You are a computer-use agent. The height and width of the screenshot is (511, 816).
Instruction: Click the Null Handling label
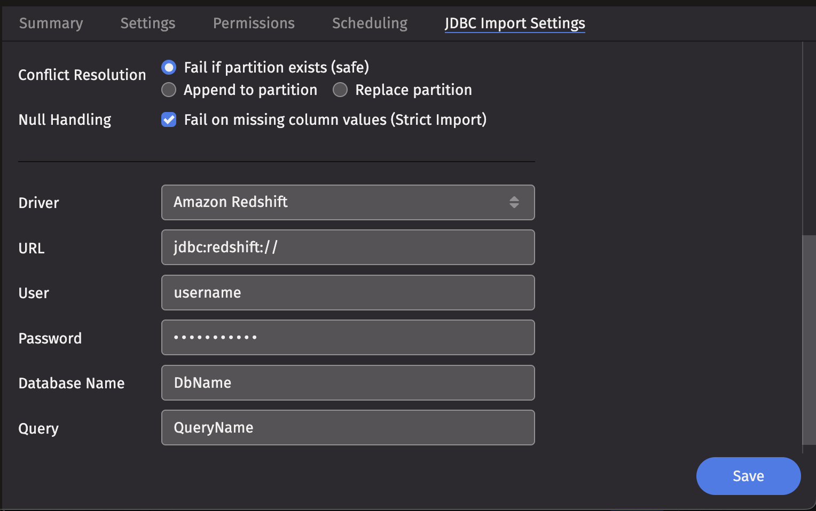(x=65, y=119)
